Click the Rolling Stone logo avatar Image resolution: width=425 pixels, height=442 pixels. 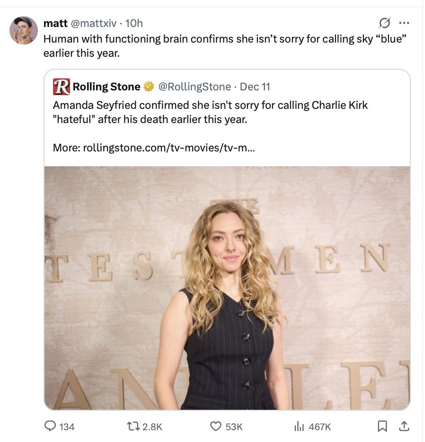[62, 87]
